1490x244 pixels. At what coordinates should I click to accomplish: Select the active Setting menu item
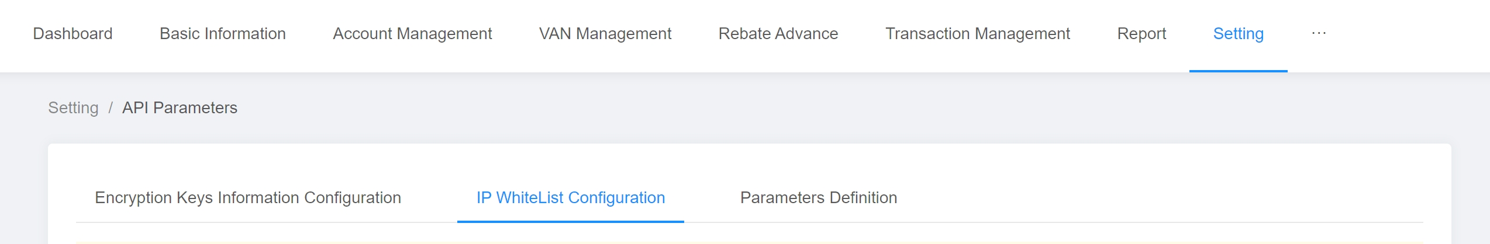(x=1238, y=33)
